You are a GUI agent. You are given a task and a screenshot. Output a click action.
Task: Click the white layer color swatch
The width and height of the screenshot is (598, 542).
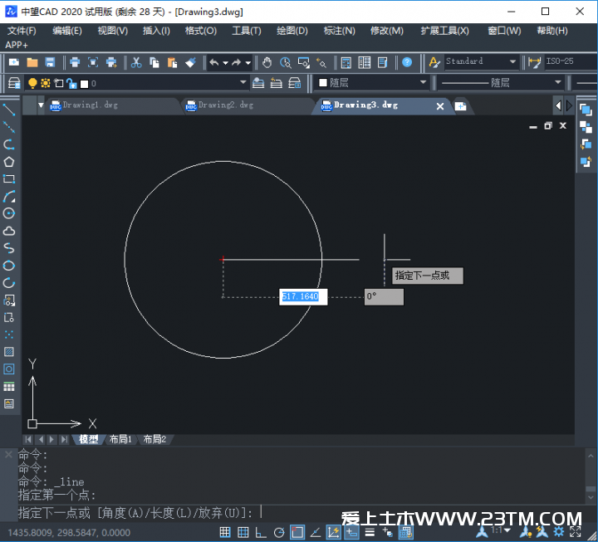coord(84,84)
